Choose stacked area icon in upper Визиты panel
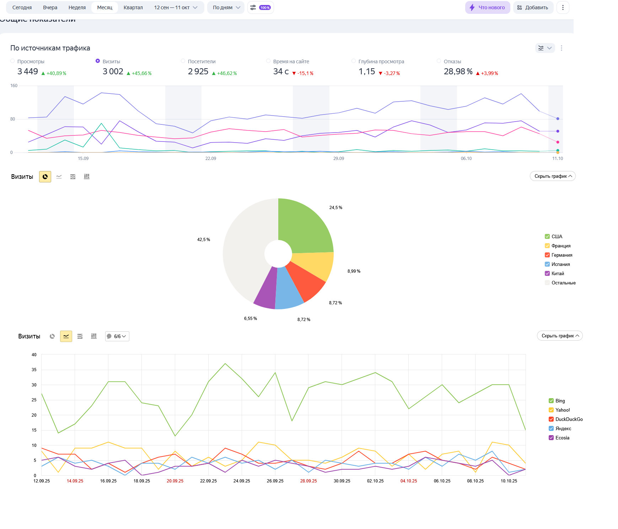The image size is (618, 529). [x=73, y=177]
